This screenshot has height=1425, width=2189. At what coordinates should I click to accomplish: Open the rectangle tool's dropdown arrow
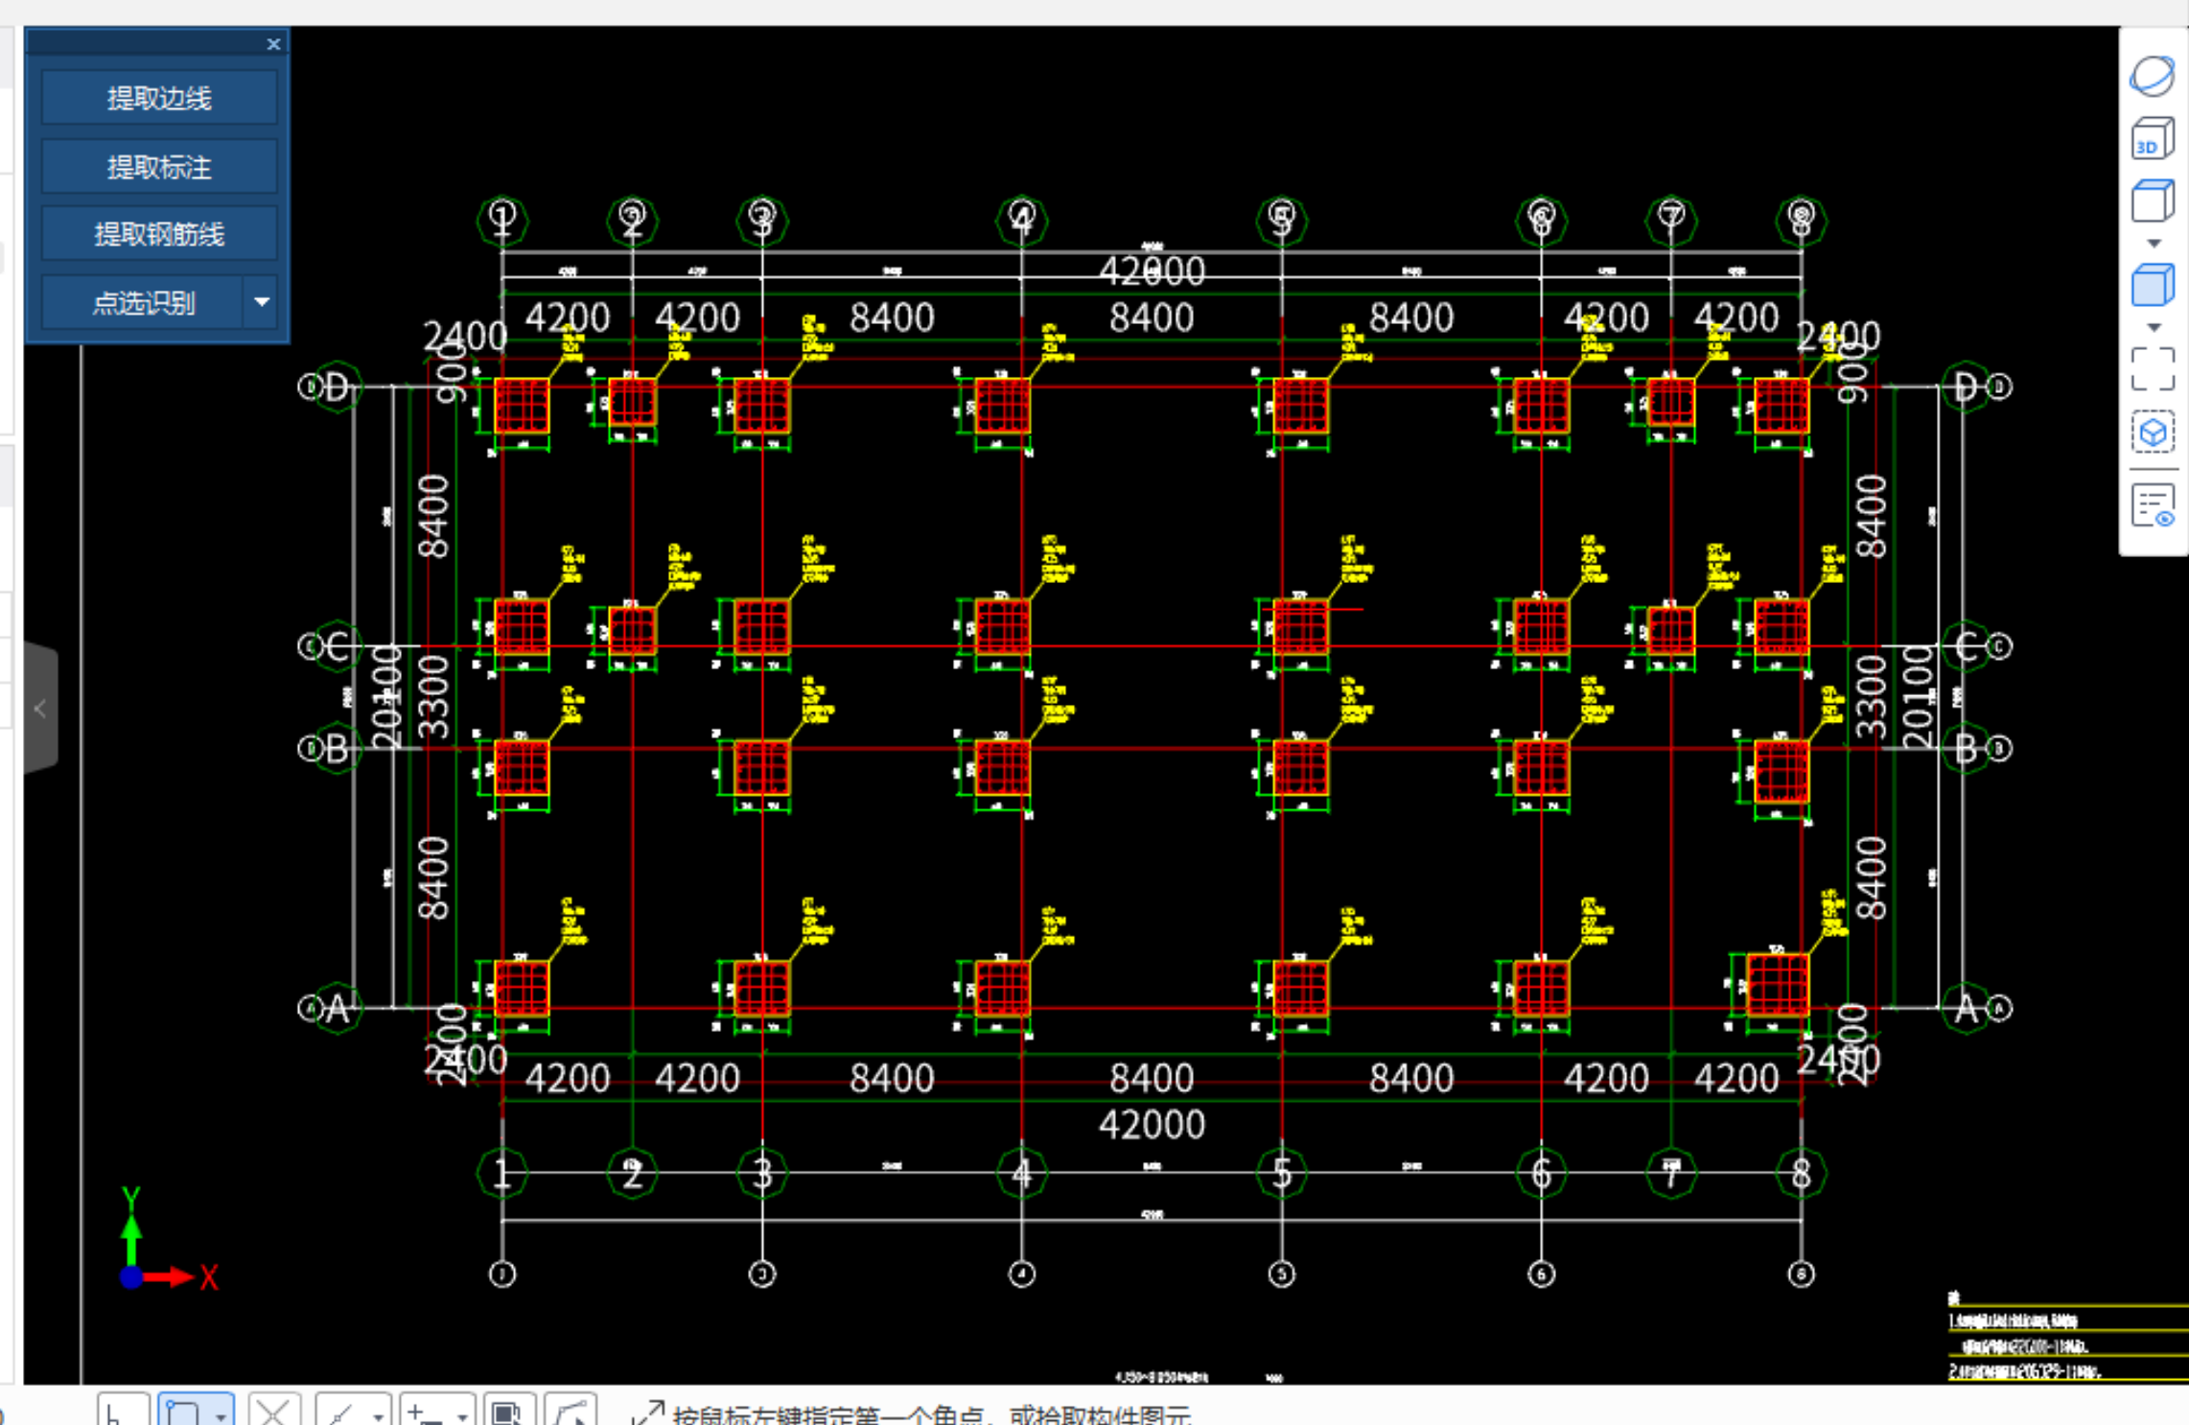221,1415
